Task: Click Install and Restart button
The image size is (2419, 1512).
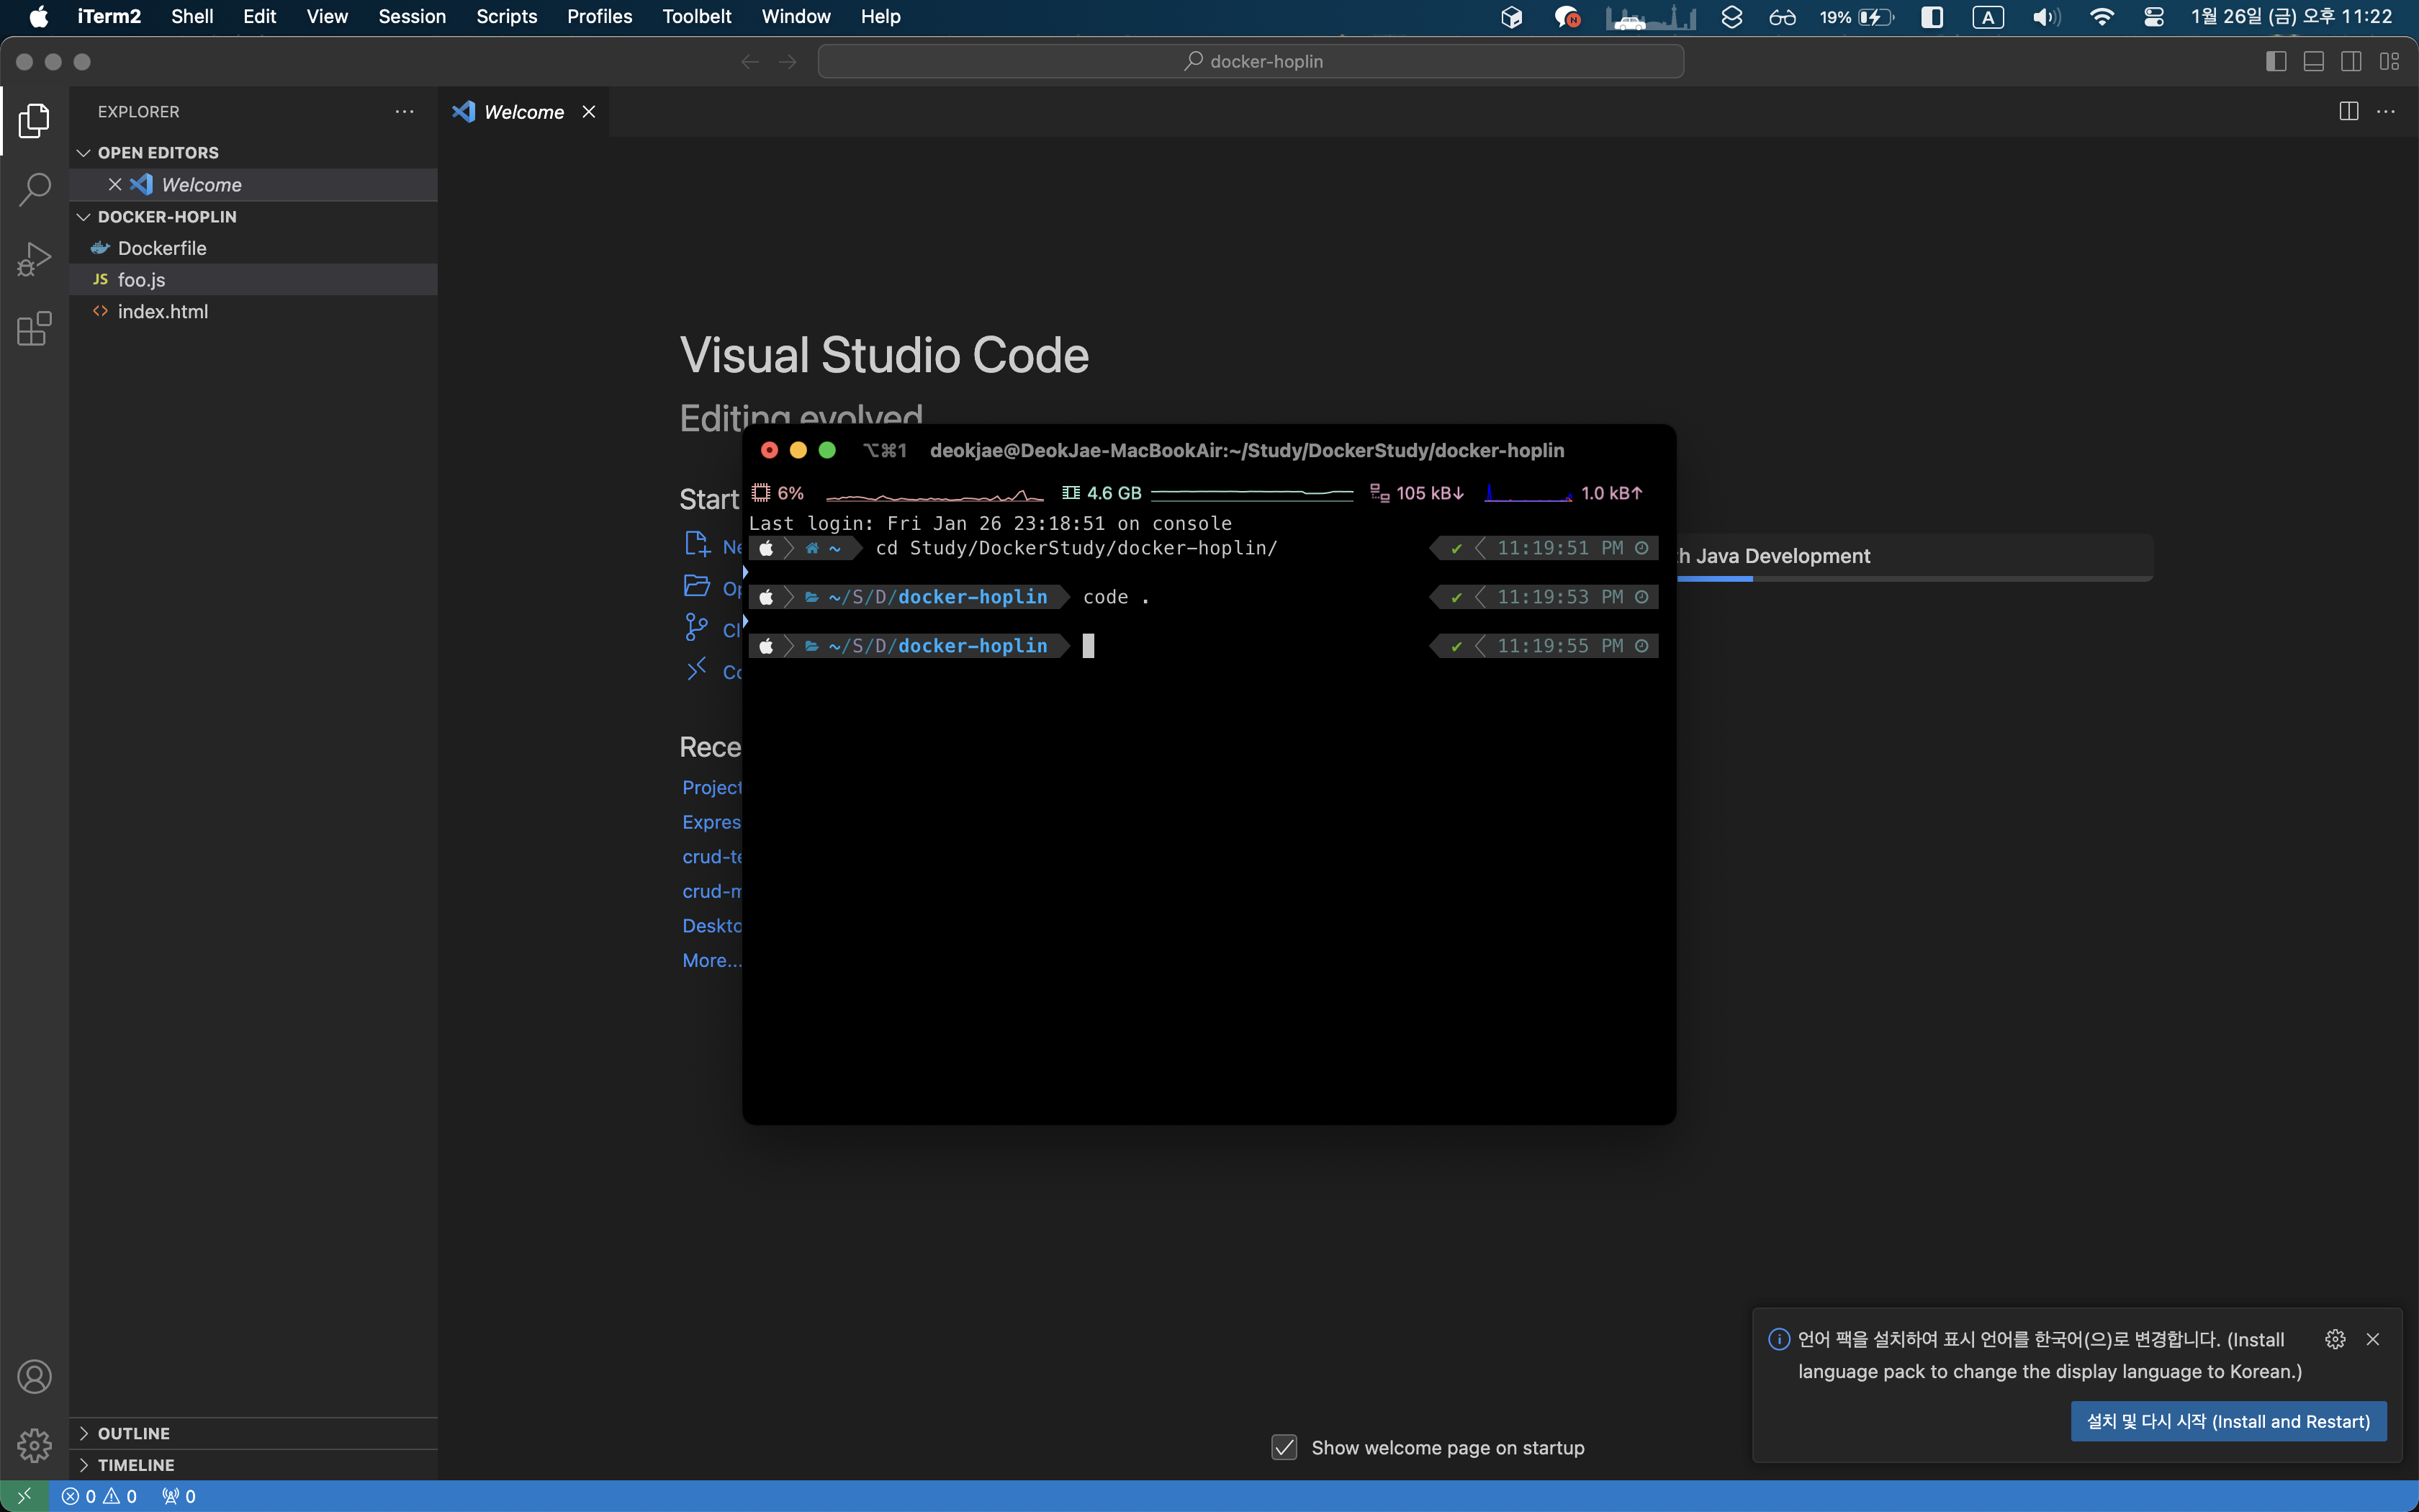Action: pyautogui.click(x=2228, y=1421)
